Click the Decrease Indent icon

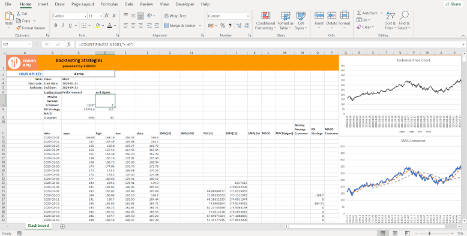click(x=149, y=26)
